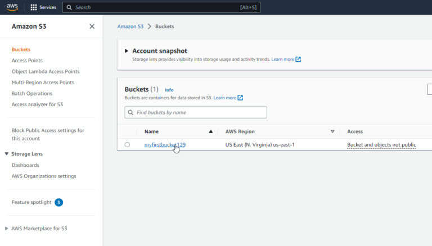Sort buckets by Name column arrow
This screenshot has width=432, height=246.
[211, 131]
